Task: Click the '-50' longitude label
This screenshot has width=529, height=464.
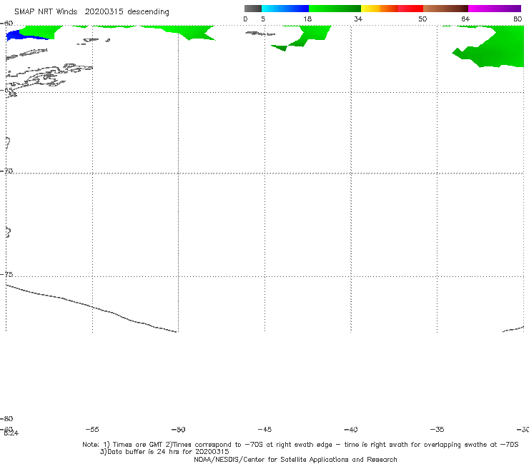Action: (179, 430)
